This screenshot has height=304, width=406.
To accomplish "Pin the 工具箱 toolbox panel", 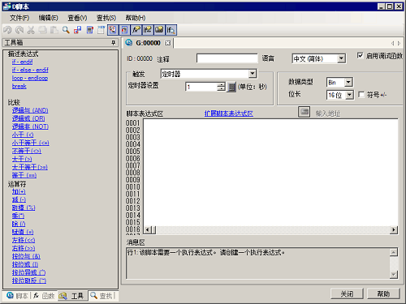I will [113, 43].
